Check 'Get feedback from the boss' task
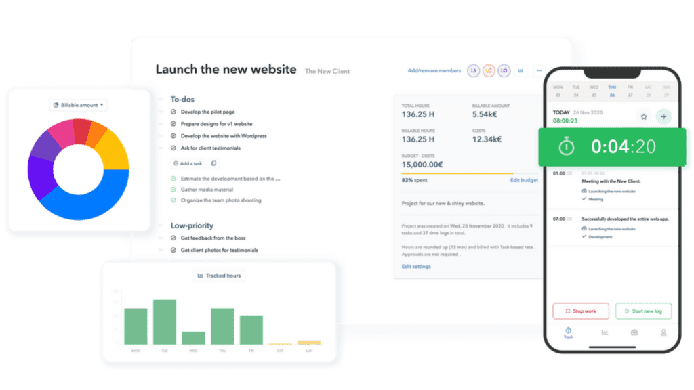The height and width of the screenshot is (390, 694). click(x=173, y=238)
